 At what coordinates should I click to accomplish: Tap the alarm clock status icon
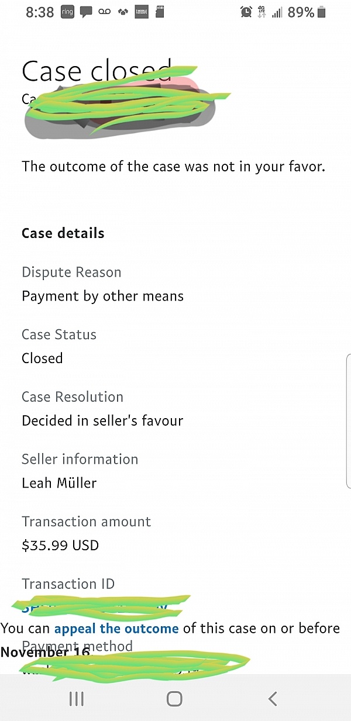click(x=246, y=12)
